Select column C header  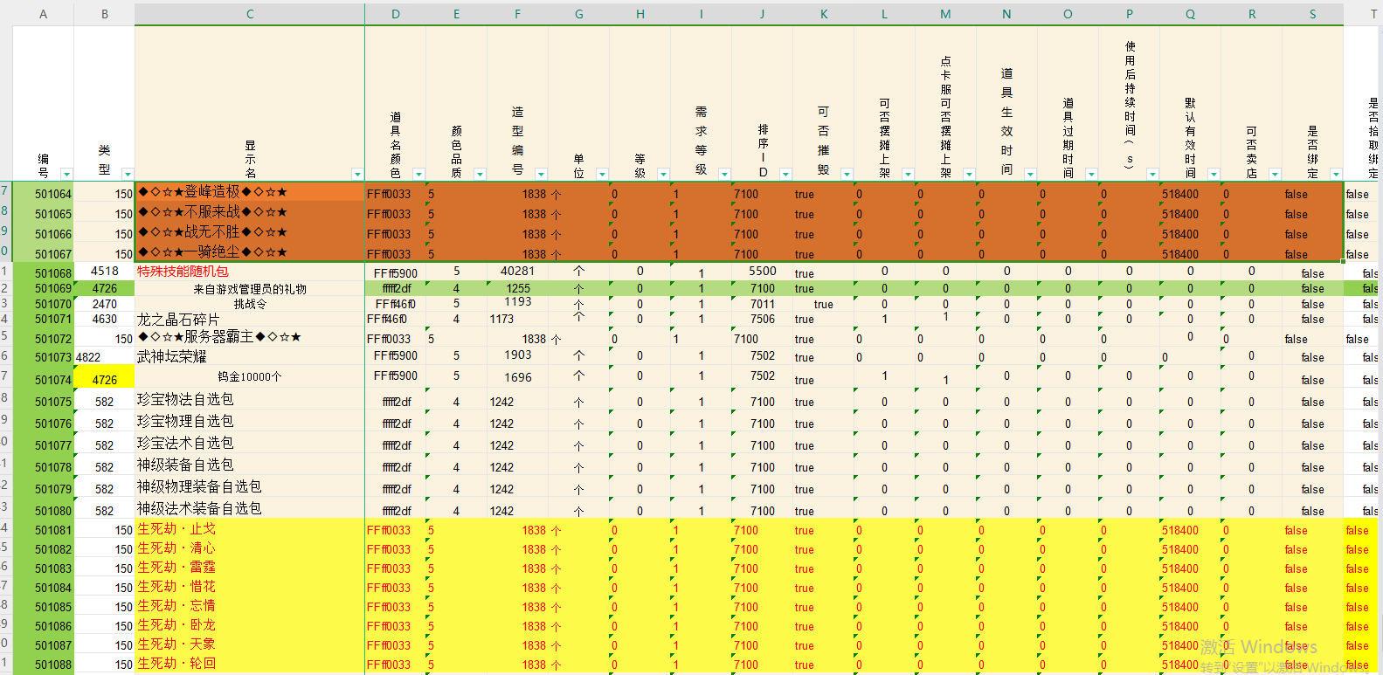pos(250,14)
